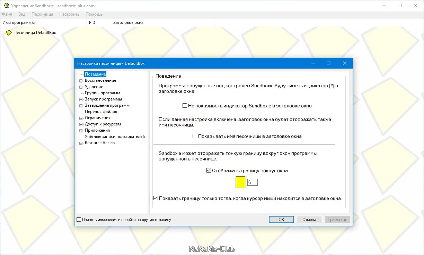The height and width of the screenshot is (255, 424).
Task: Close the Настройки песочницы dialog
Action: click(344, 63)
